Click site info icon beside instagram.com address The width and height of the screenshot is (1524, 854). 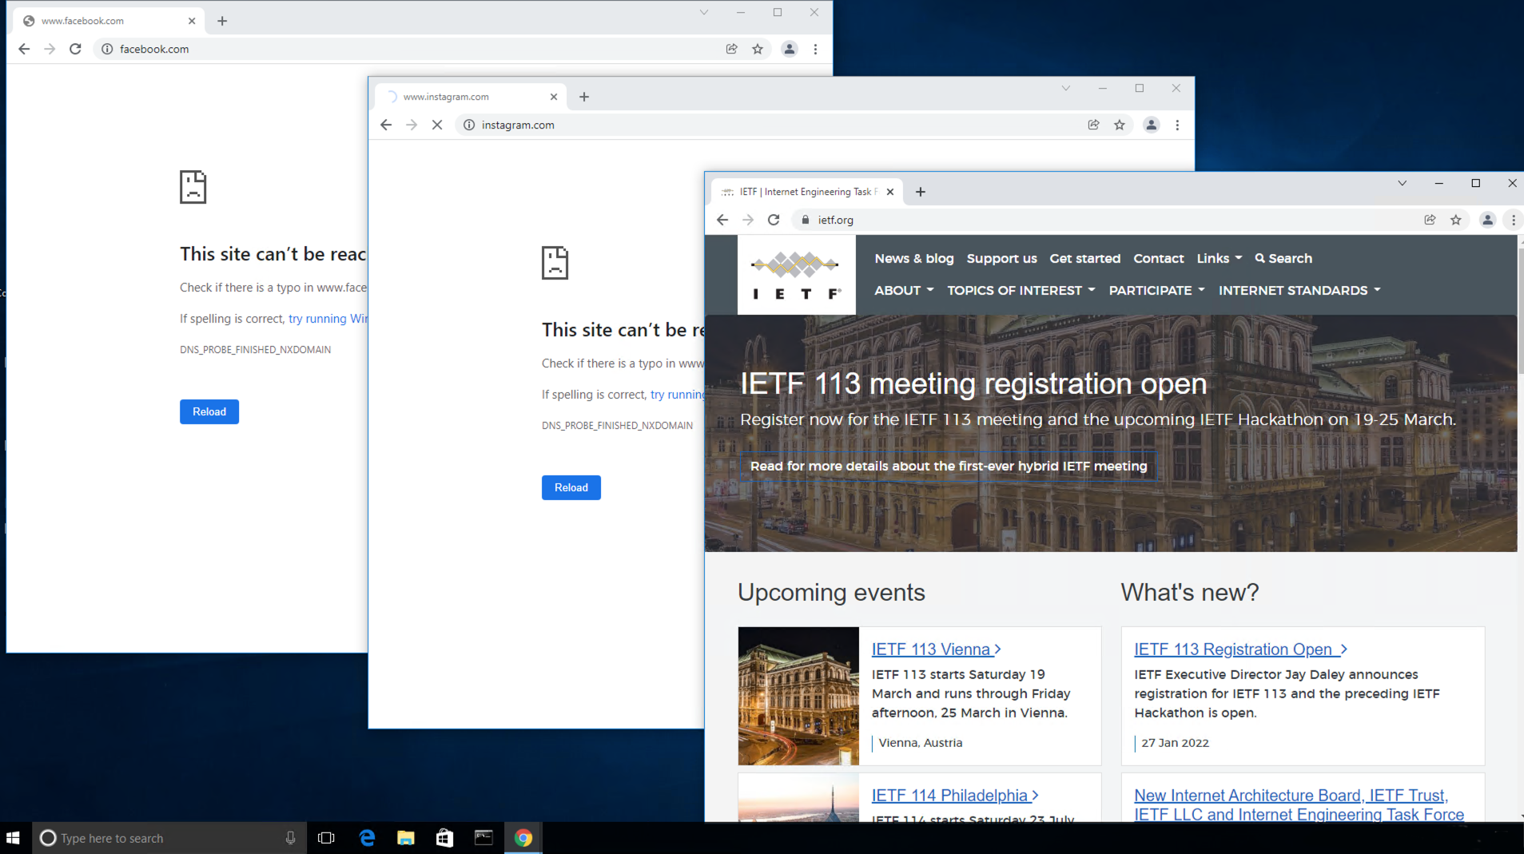pos(469,125)
